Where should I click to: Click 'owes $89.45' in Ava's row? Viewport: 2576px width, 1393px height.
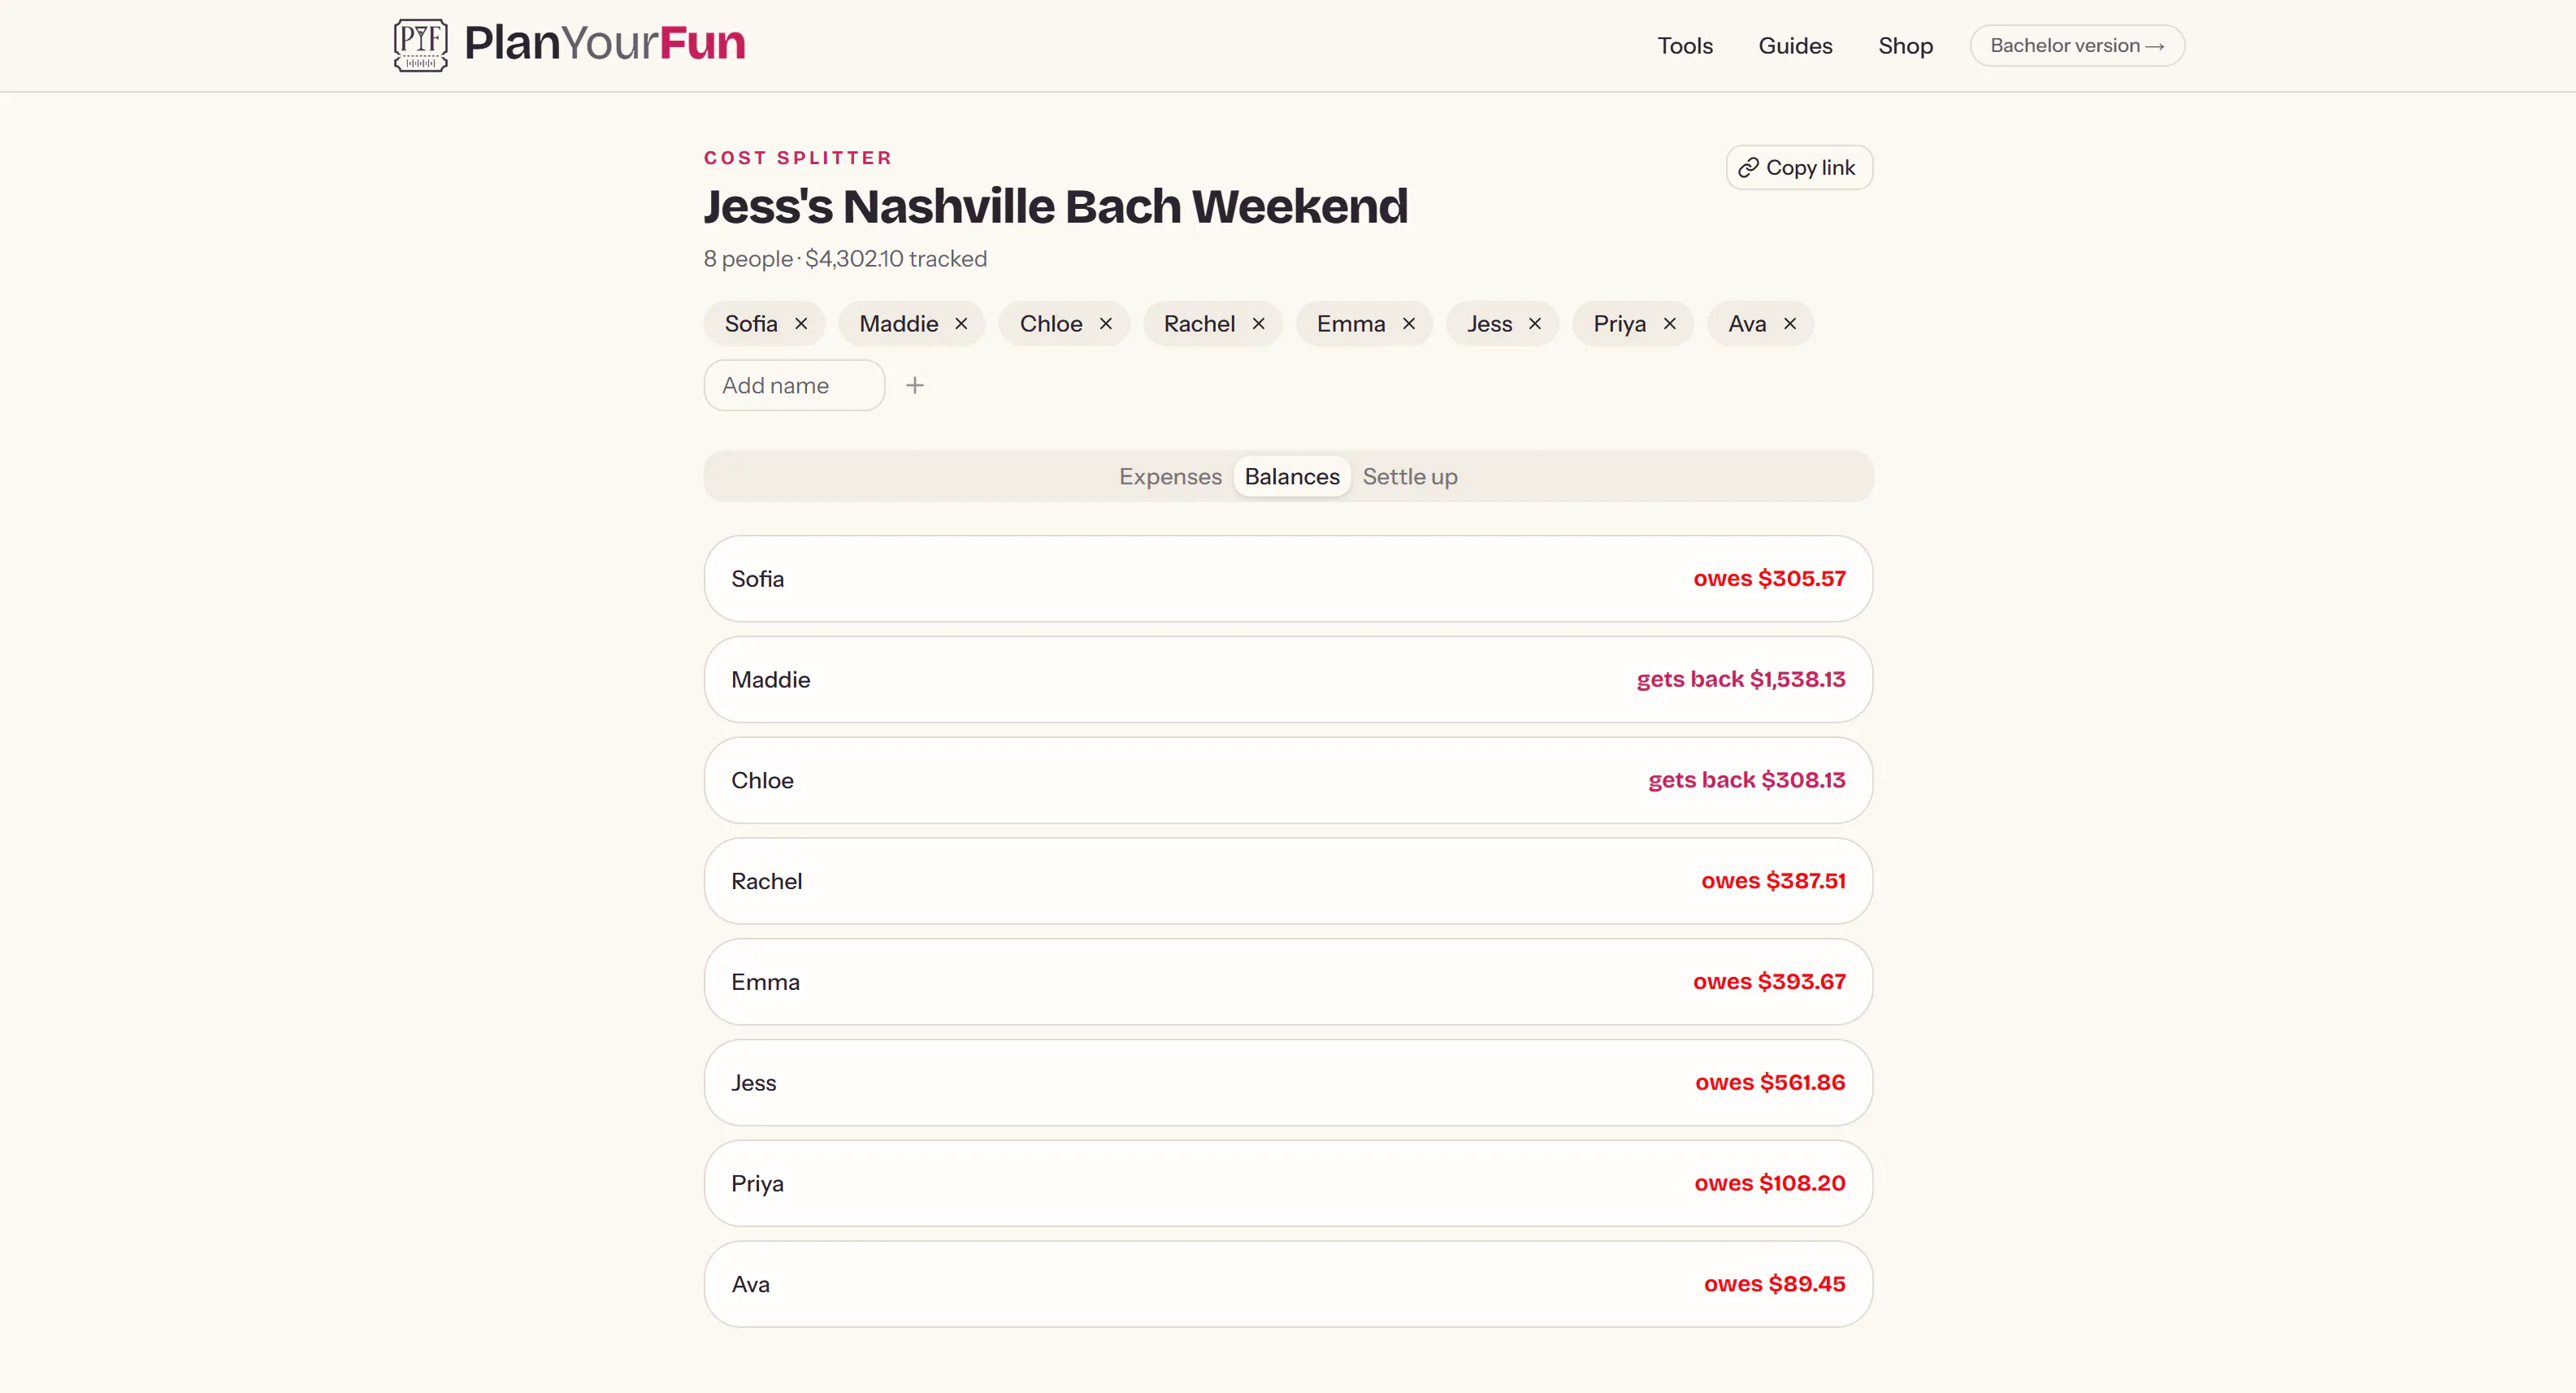pos(1775,1284)
